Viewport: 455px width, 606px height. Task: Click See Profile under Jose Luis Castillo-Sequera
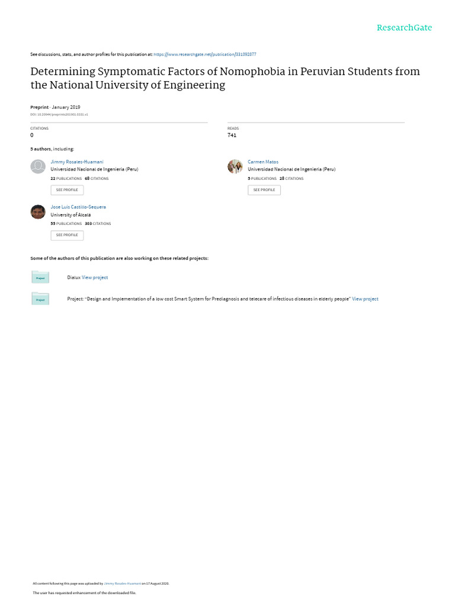point(67,235)
